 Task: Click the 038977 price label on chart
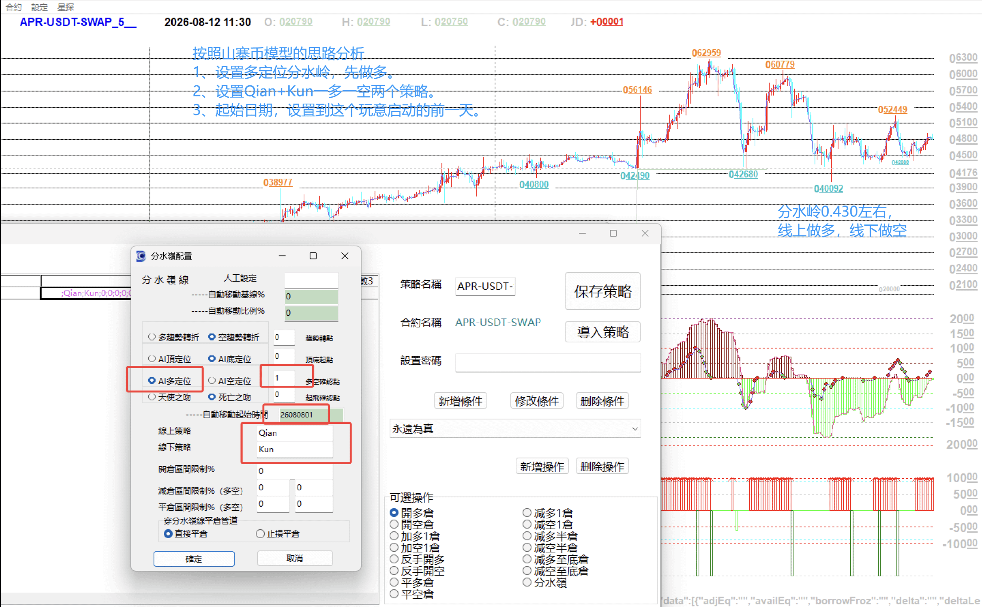click(277, 182)
